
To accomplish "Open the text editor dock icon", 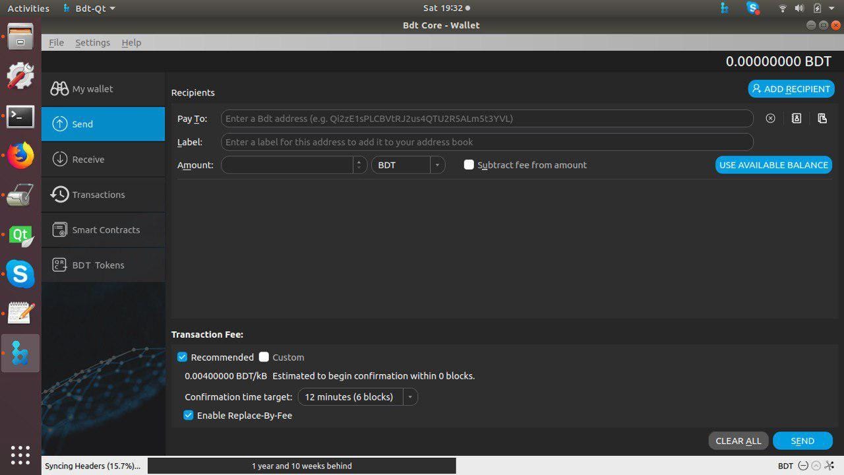I will click(x=20, y=313).
